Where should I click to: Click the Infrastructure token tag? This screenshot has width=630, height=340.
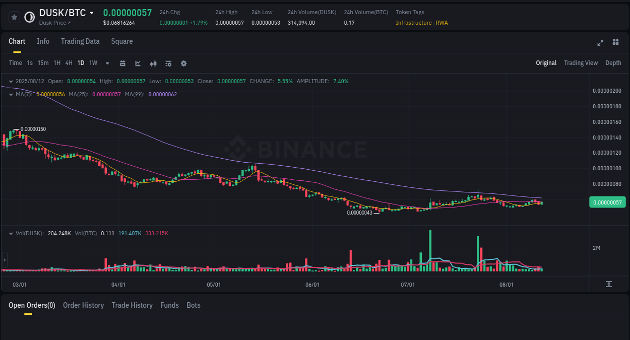tap(414, 23)
